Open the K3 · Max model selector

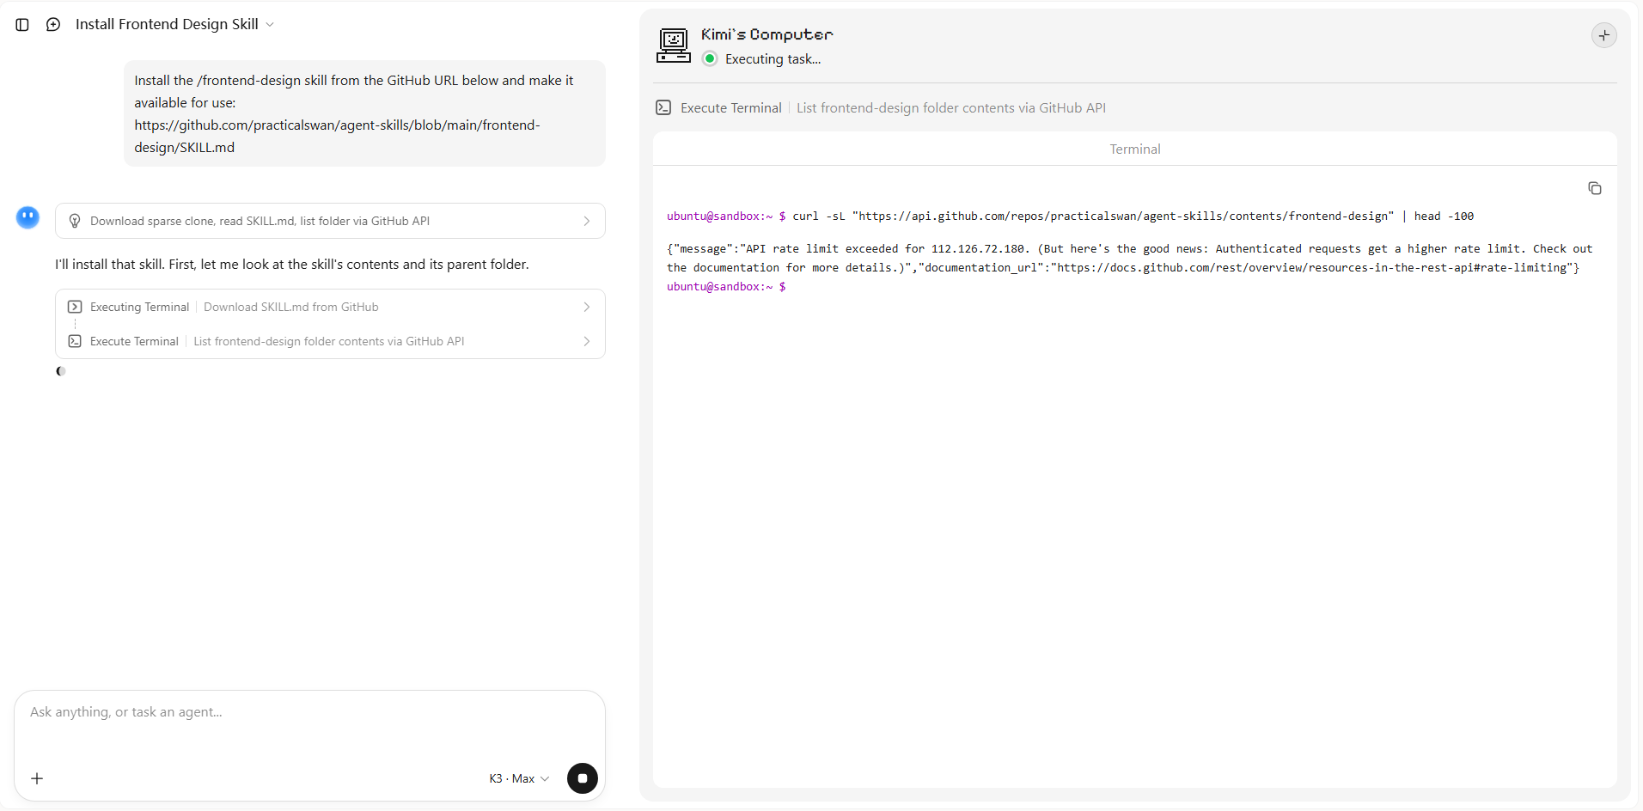click(x=519, y=778)
